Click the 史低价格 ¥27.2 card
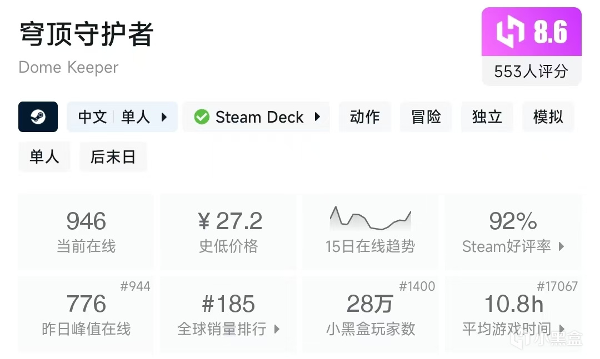The width and height of the screenshot is (600, 359). pyautogui.click(x=228, y=231)
